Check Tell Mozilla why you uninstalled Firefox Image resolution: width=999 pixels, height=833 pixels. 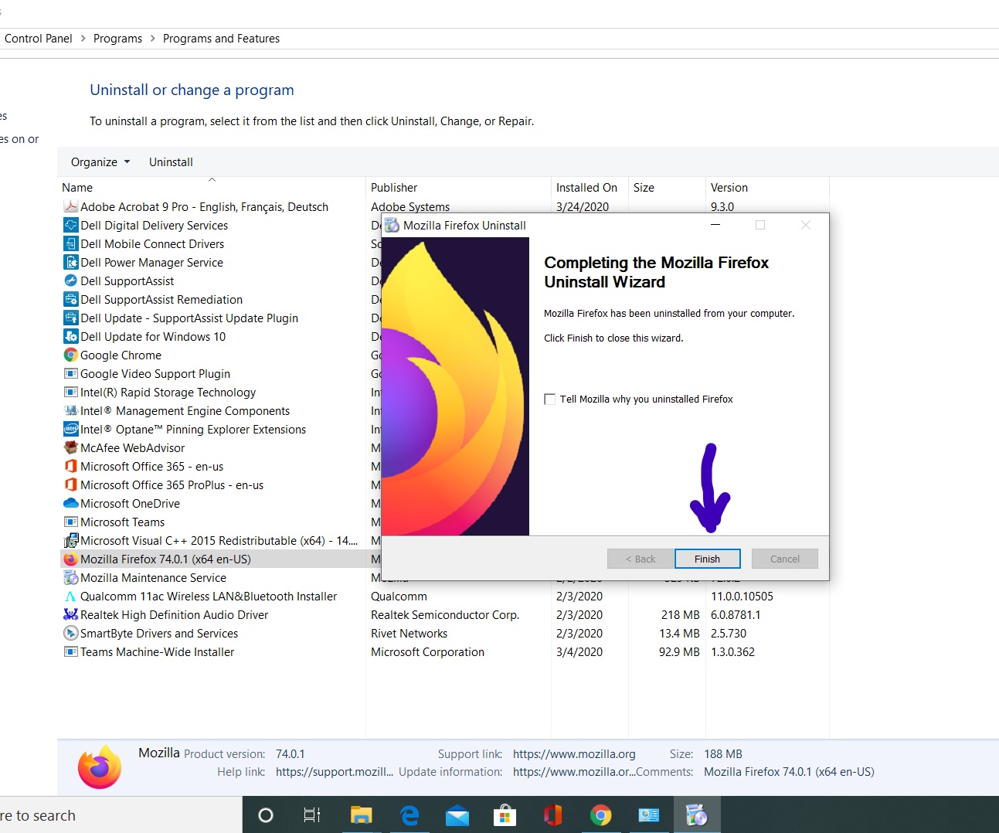click(549, 399)
